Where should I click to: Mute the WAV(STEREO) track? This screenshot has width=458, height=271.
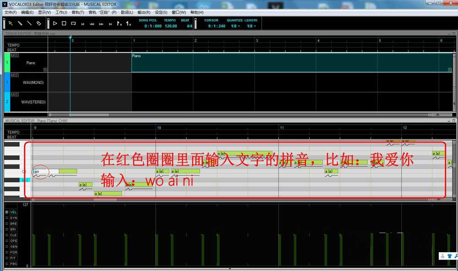12,95
